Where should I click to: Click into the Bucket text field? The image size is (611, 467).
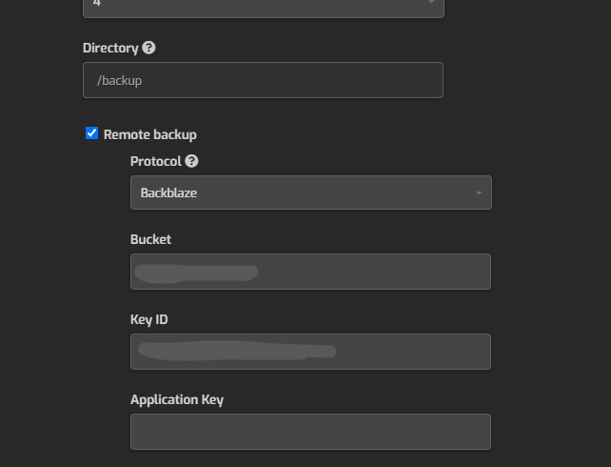(310, 272)
